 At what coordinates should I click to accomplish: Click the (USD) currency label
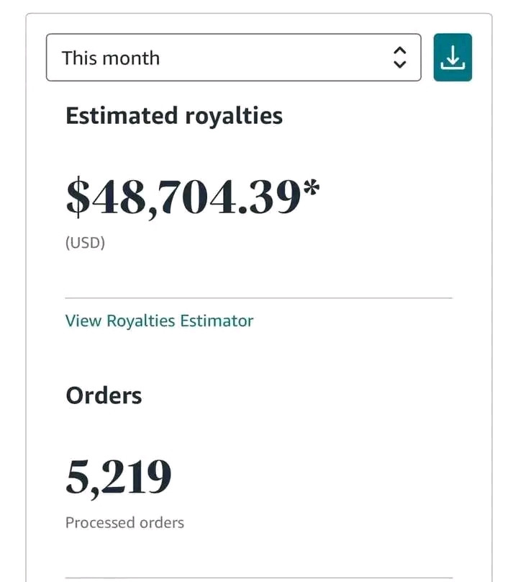[x=85, y=243]
